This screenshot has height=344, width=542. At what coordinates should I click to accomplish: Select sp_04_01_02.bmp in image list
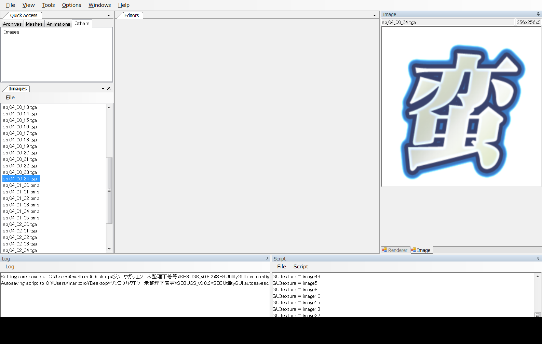21,198
